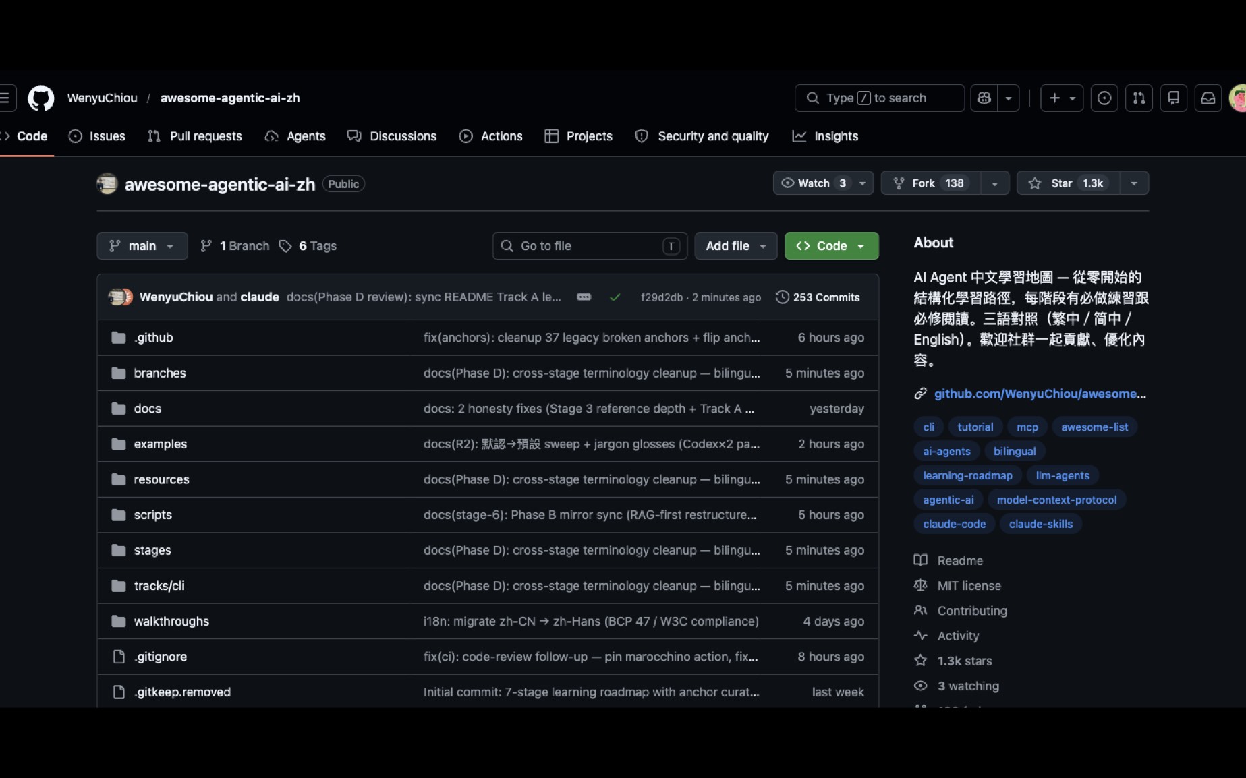Open the .gitkeep.removed file
The width and height of the screenshot is (1246, 778).
[182, 692]
